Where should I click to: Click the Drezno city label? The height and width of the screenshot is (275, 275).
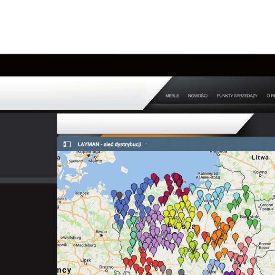(106, 267)
